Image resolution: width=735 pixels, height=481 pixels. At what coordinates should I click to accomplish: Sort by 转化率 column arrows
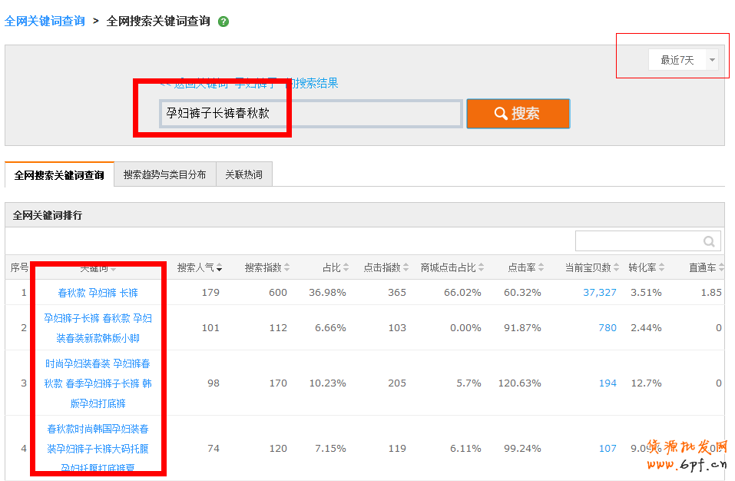662,268
